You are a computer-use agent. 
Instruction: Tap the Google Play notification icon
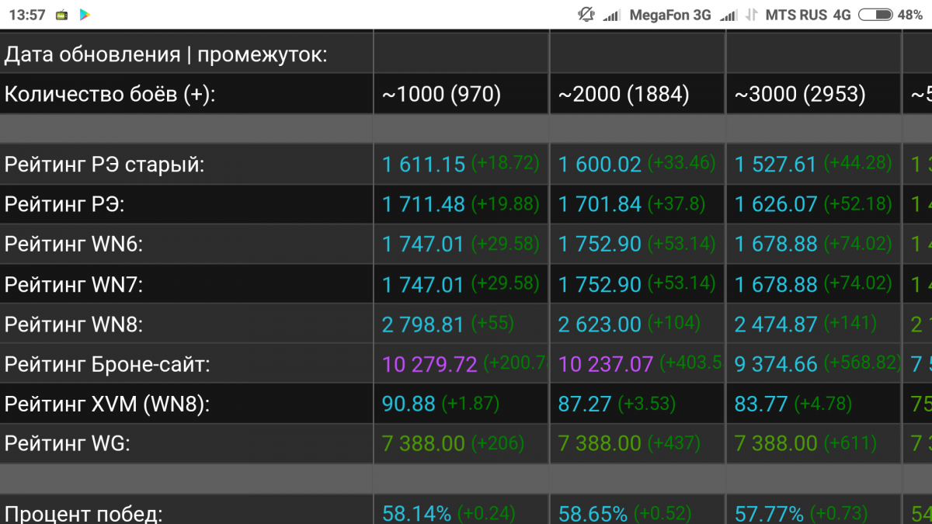85,15
